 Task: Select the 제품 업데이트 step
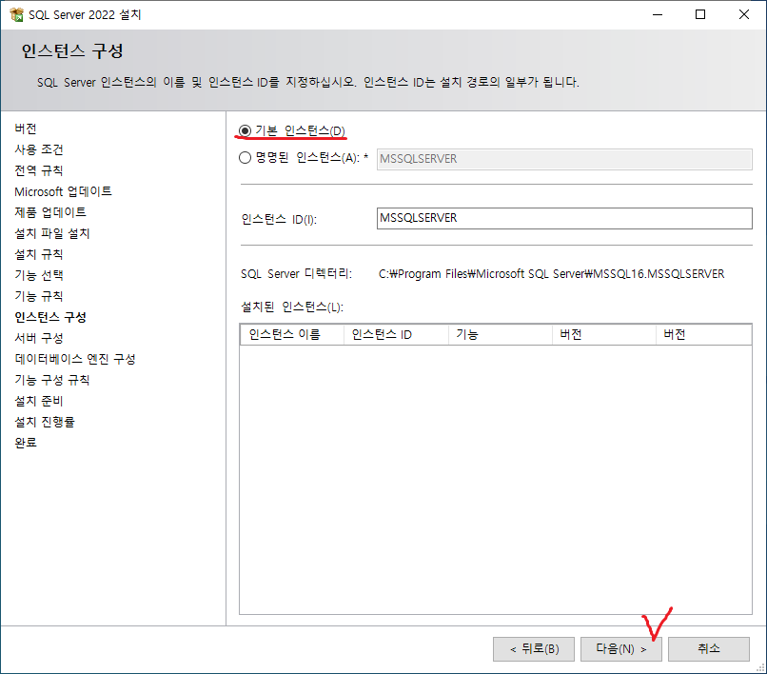click(x=50, y=212)
